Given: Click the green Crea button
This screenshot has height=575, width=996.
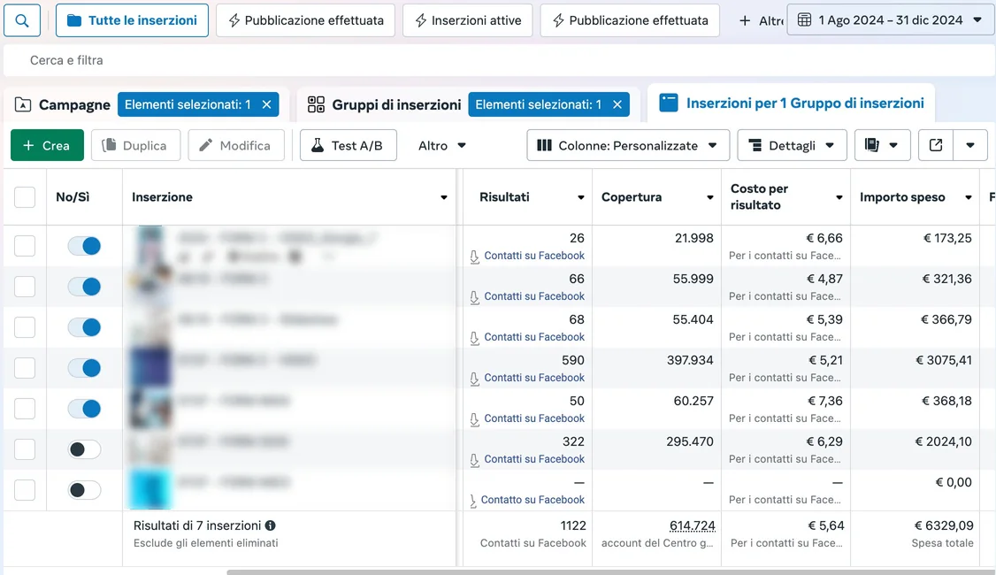Looking at the screenshot, I should click(47, 145).
